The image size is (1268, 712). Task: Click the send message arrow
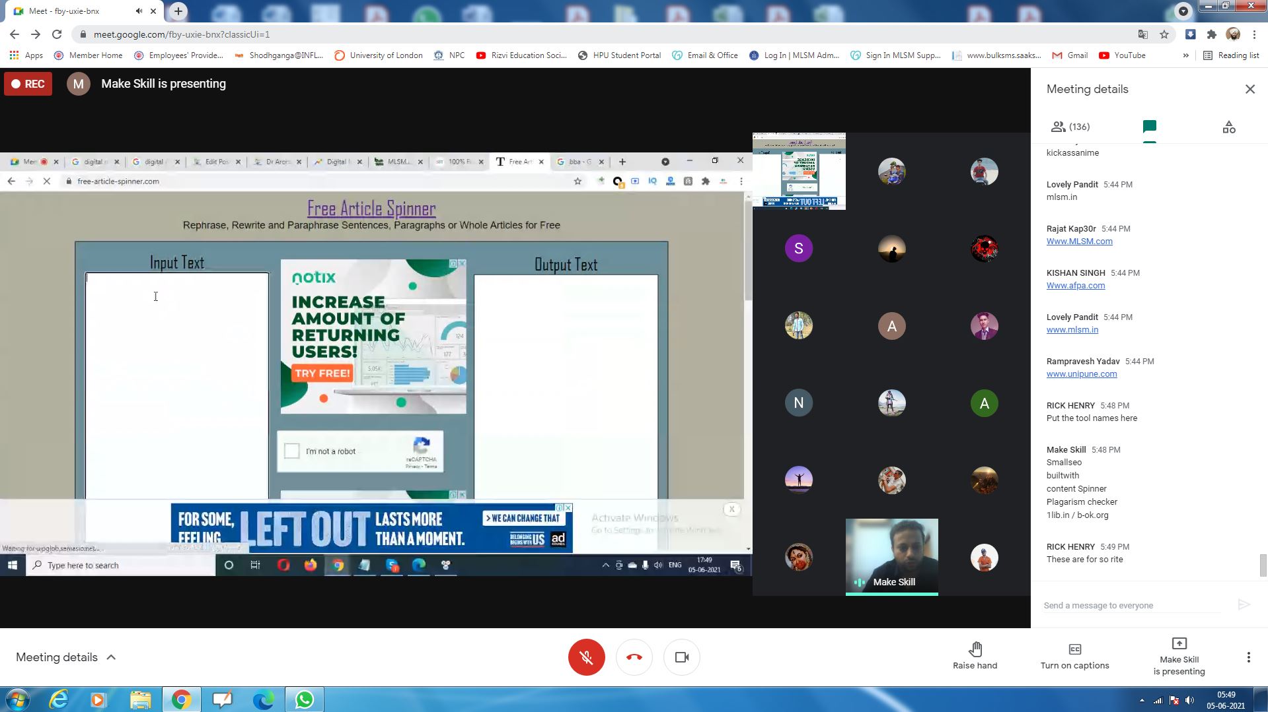click(x=1244, y=604)
